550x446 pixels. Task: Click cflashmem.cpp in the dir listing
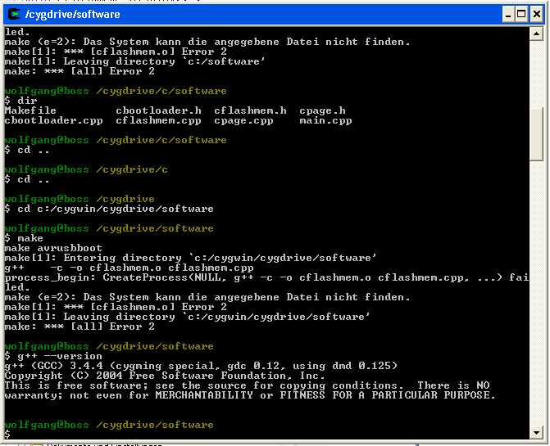[158, 120]
